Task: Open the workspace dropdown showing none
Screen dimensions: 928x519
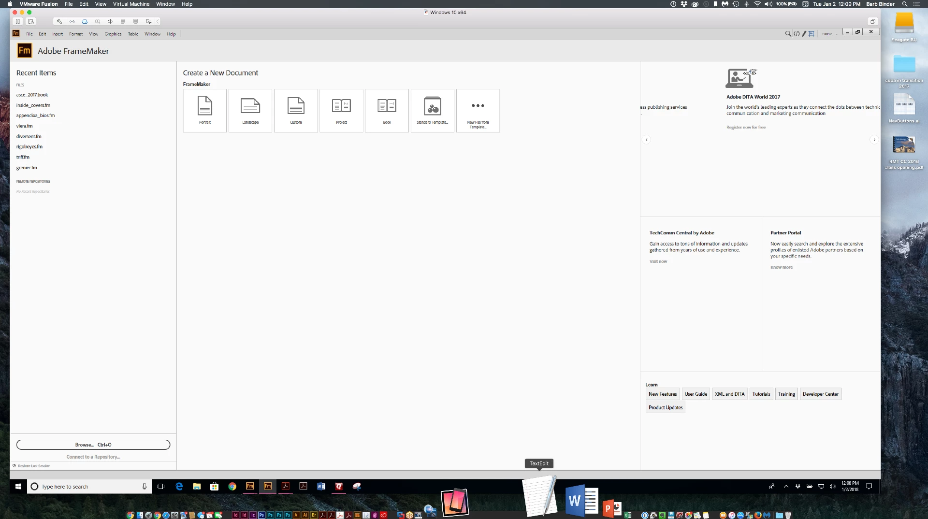Action: pos(830,34)
